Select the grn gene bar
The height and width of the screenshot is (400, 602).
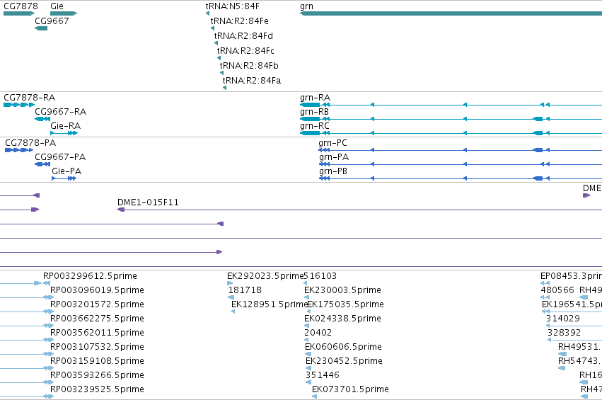pos(451,13)
